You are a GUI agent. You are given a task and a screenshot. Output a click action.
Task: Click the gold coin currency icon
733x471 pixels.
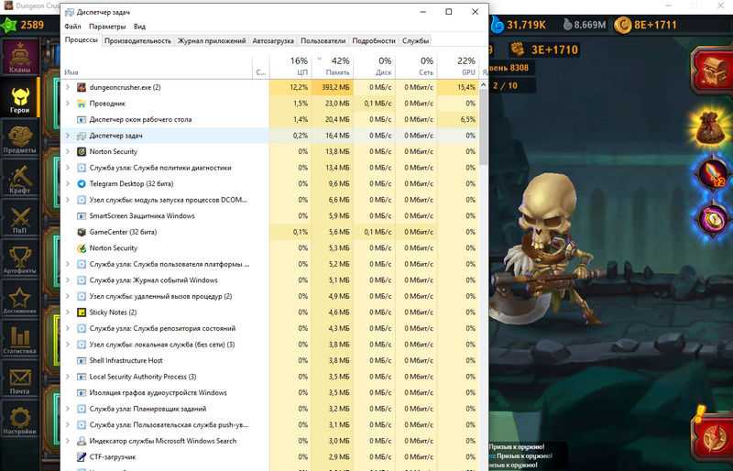click(623, 25)
